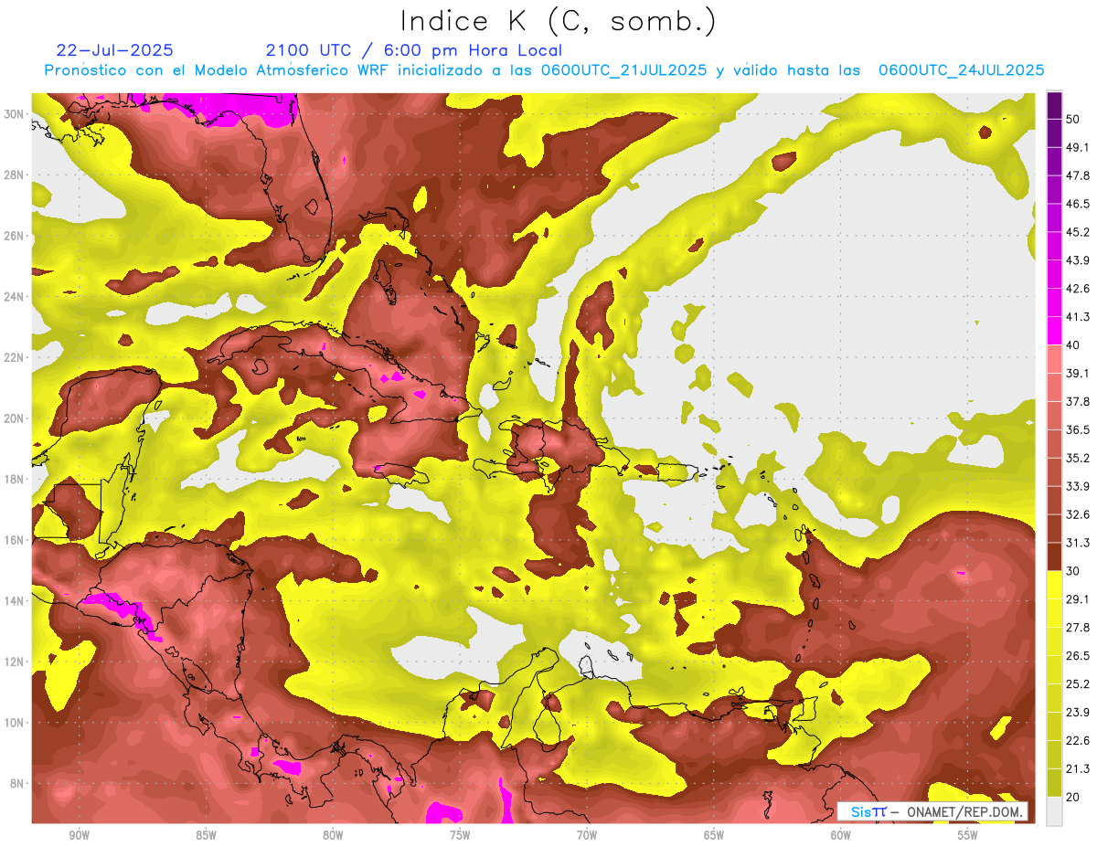Click the '37.8' value on the color scale
This screenshot has height=847, width=1097.
[1078, 401]
